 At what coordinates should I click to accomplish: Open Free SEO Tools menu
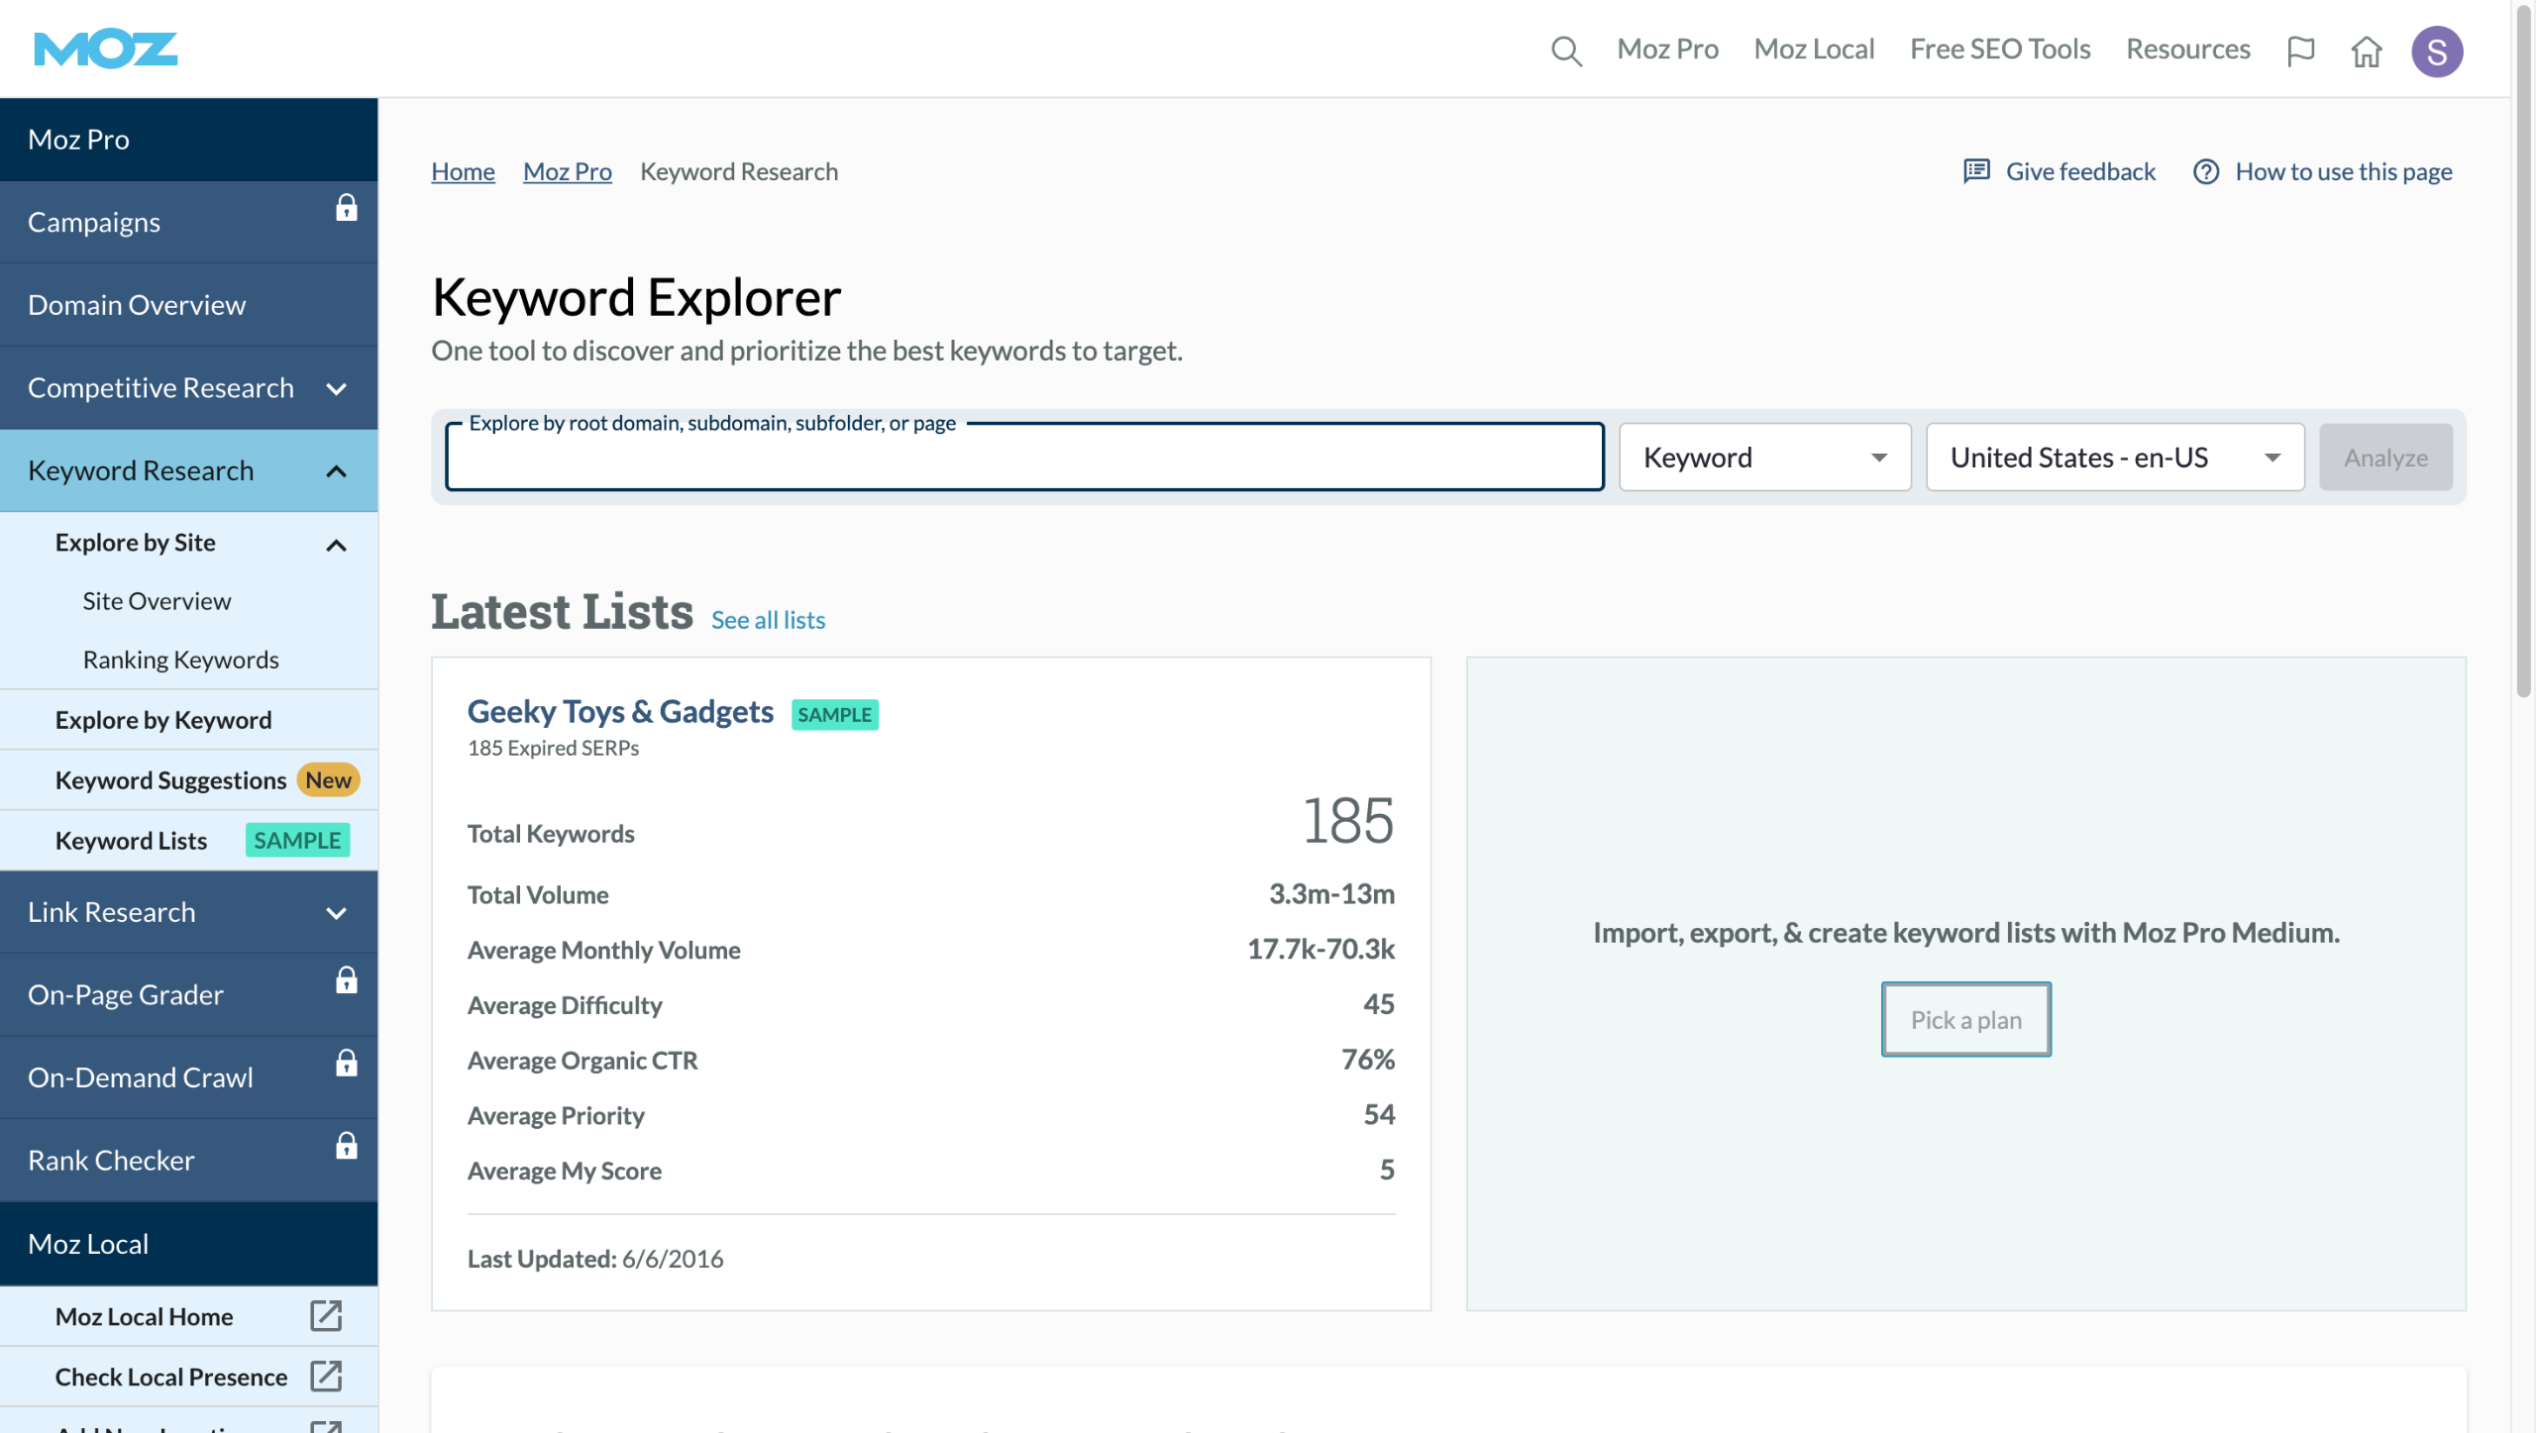coord(1999,49)
